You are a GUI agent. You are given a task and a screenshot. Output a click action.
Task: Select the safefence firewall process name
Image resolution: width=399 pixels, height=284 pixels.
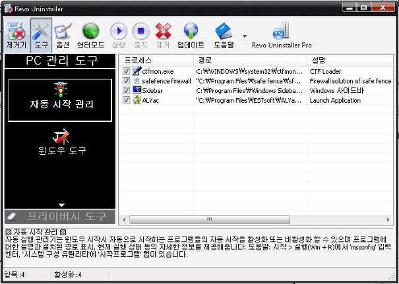(x=167, y=81)
